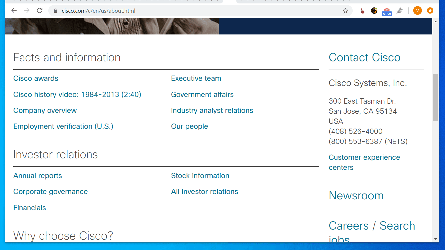Go to Annual reports
Viewport: 445px width, 250px height.
38,176
